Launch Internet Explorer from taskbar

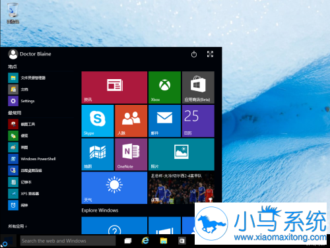pyautogui.click(x=145, y=241)
